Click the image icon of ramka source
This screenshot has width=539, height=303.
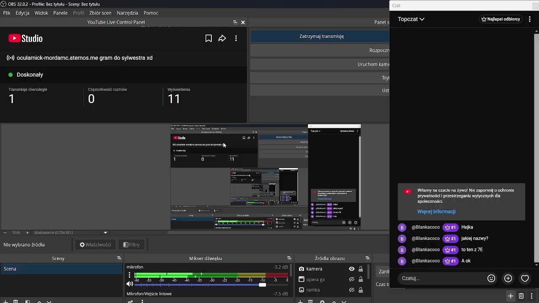click(x=302, y=290)
